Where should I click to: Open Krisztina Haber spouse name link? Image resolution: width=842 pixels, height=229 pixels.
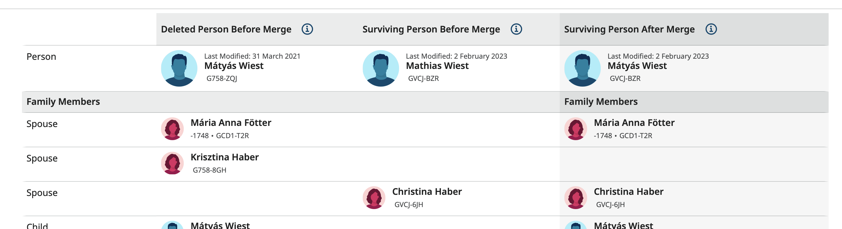point(224,157)
